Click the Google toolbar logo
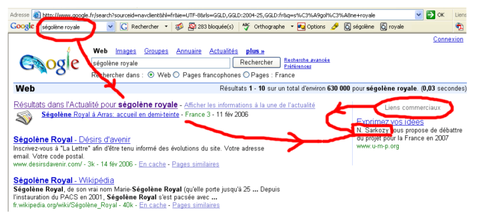Viewport: 497px width, 221px height. tap(22, 27)
